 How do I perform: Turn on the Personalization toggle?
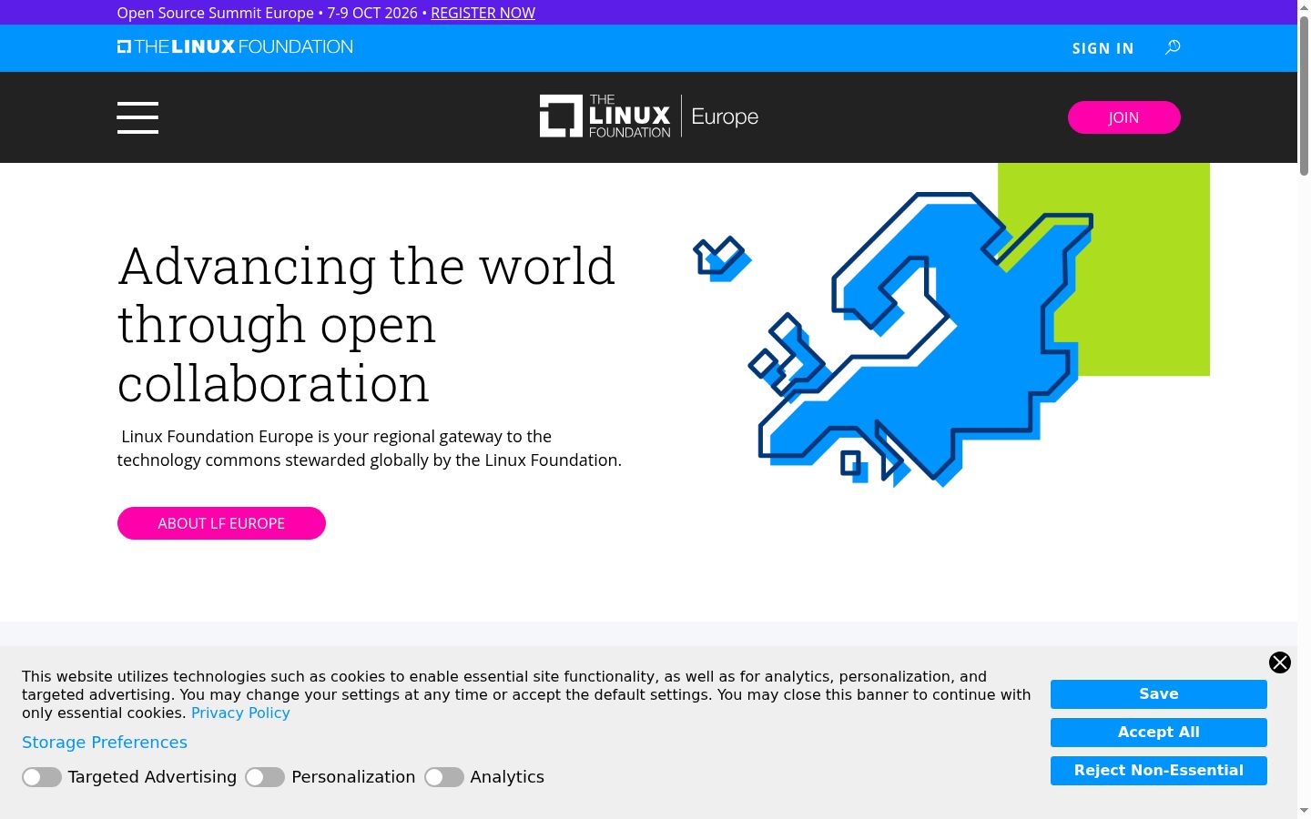tap(265, 777)
